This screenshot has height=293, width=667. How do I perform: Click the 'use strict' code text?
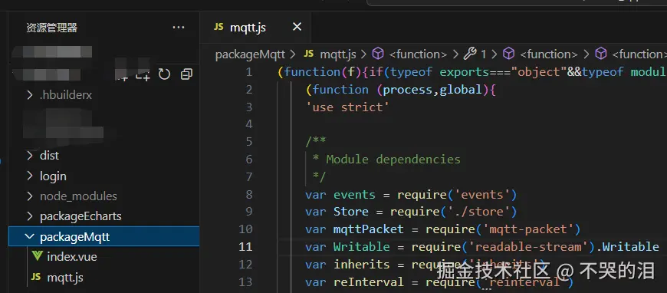347,107
